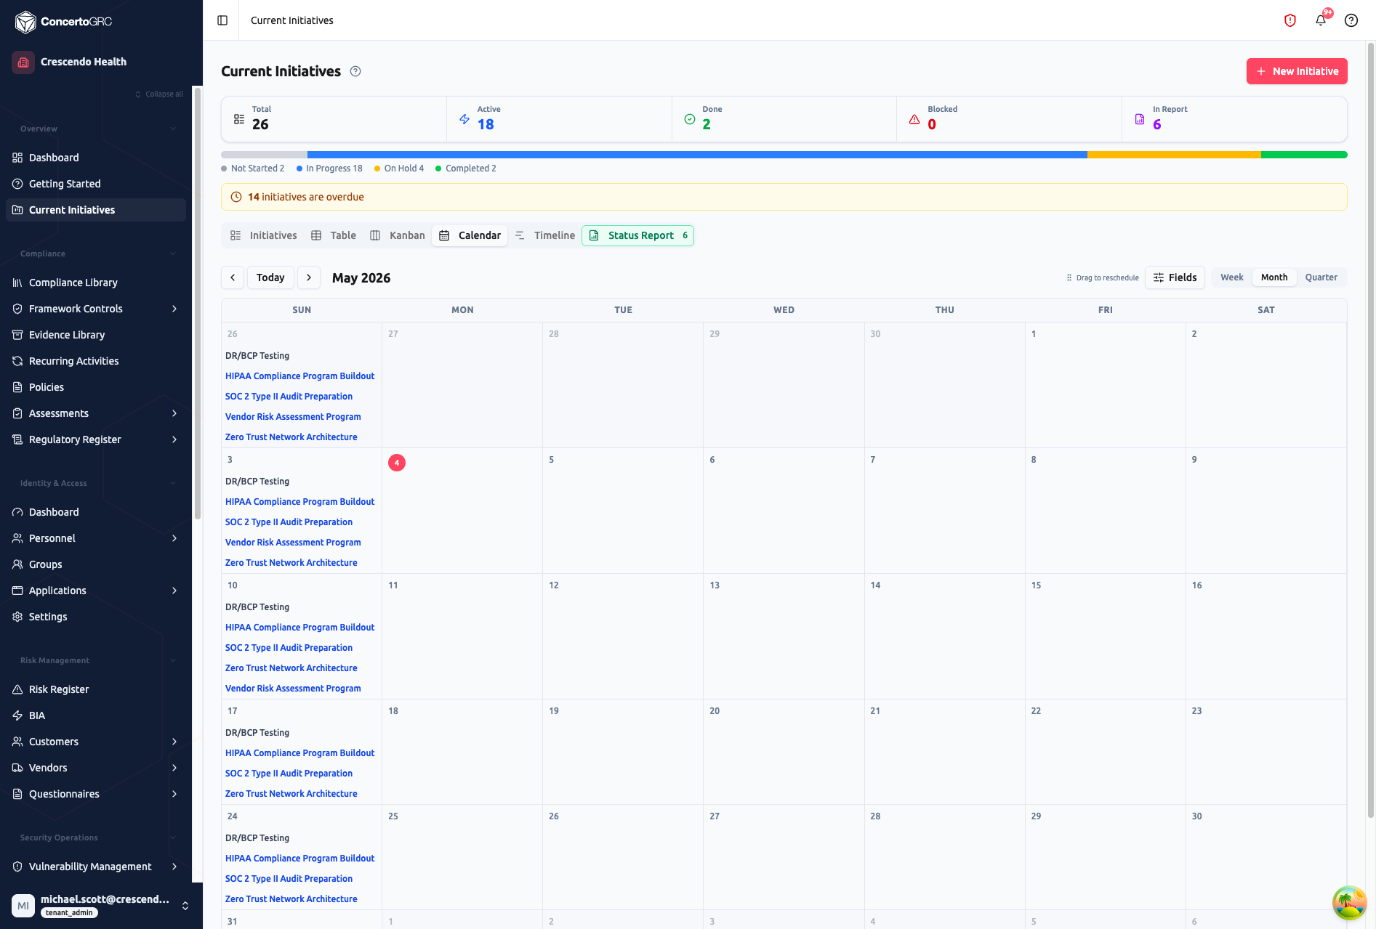The image size is (1376, 929).
Task: Click the Today button
Action: point(270,277)
